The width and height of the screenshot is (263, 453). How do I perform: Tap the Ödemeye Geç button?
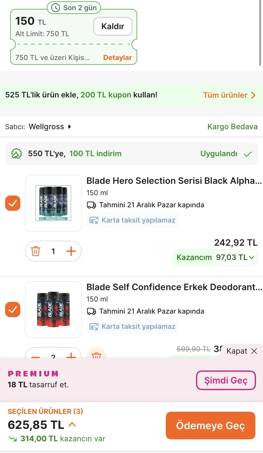[210, 426]
